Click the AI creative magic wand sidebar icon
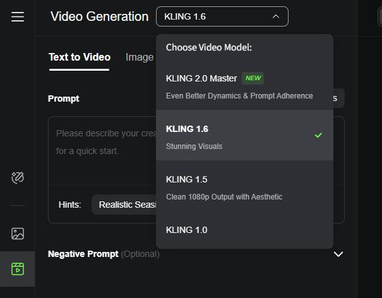 (x=18, y=177)
